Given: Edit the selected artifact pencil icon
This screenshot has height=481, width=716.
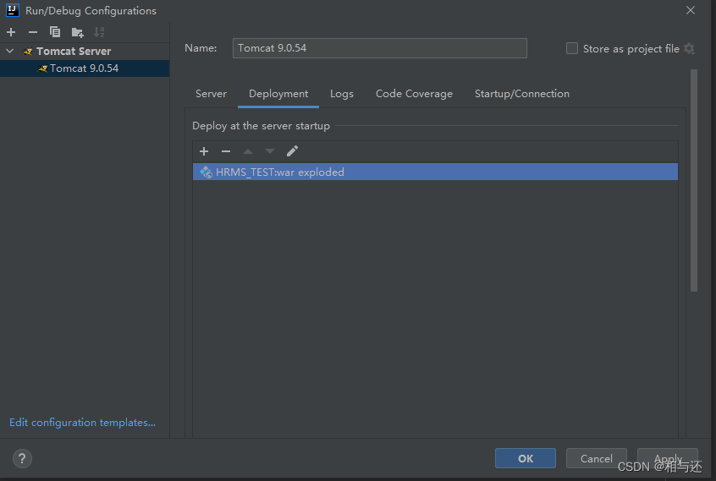Looking at the screenshot, I should [x=292, y=151].
